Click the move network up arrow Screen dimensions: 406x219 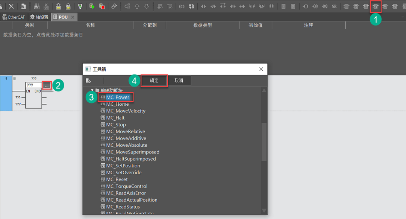click(137, 6)
